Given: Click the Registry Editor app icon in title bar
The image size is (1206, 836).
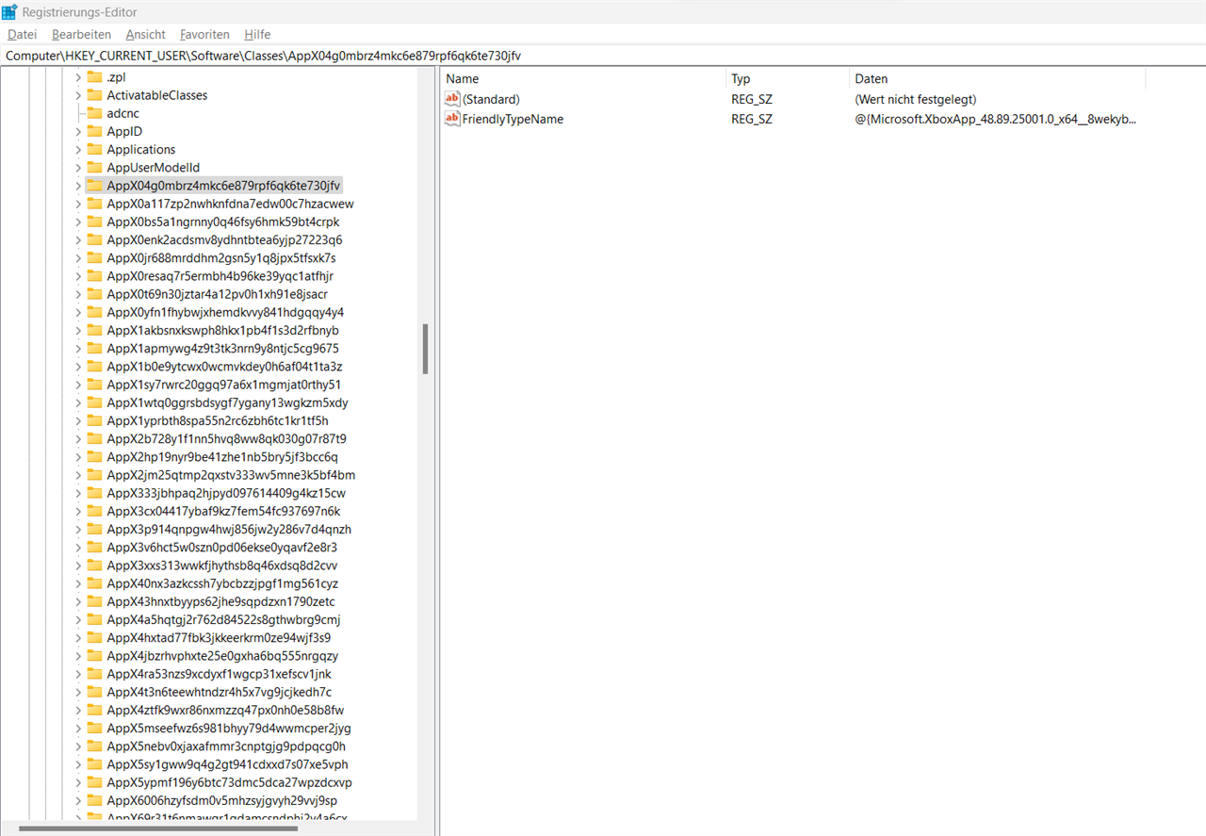Looking at the screenshot, I should 9,12.
